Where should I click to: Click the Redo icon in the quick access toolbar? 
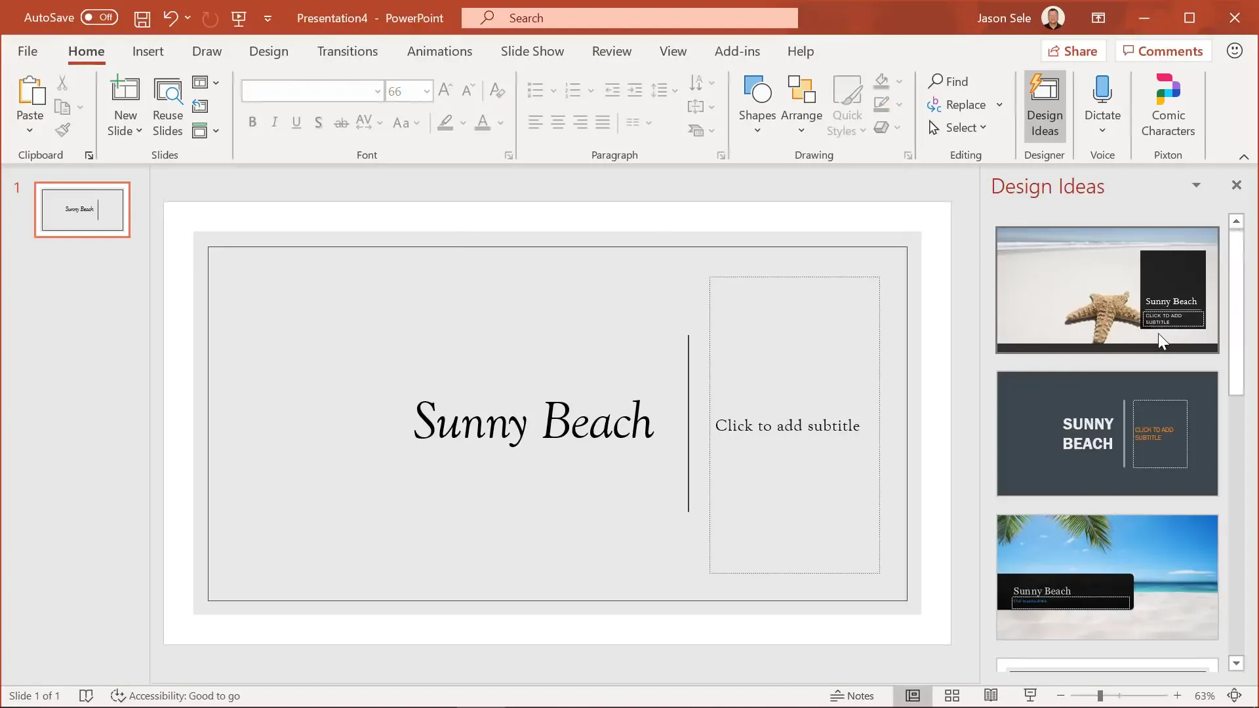[x=210, y=18]
